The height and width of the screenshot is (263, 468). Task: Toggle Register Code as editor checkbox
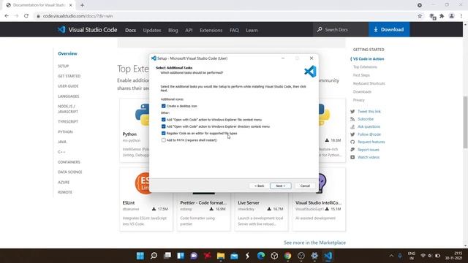point(163,133)
